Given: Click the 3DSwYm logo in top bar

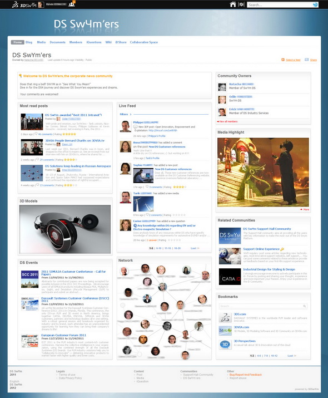Looking at the screenshot, I should coord(24,4).
